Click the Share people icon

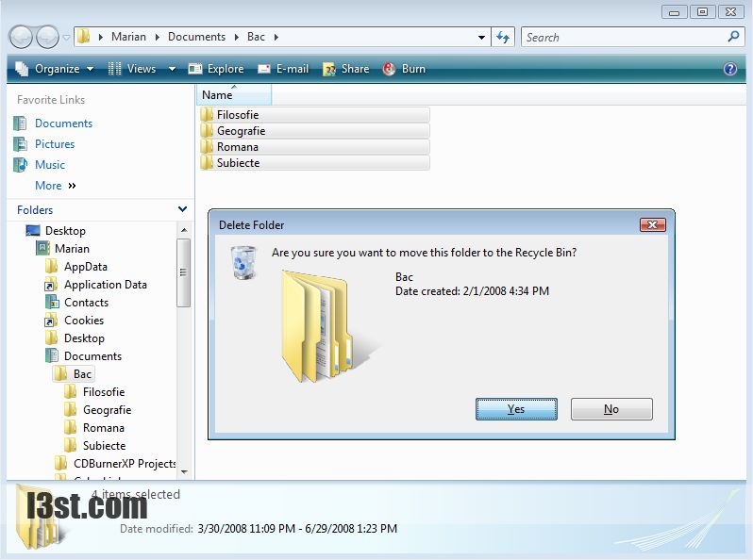(x=329, y=70)
